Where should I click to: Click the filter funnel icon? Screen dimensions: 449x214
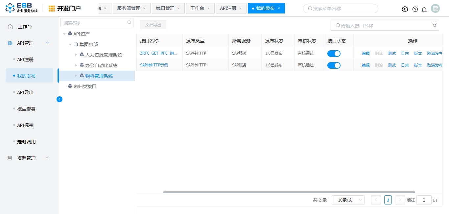coord(435,25)
